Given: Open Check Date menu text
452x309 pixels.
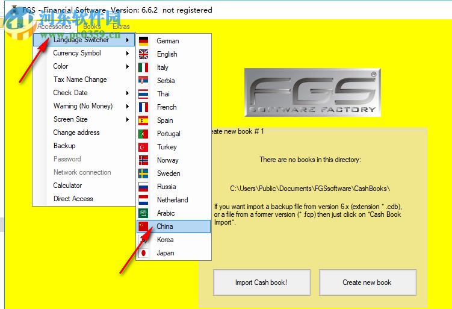Looking at the screenshot, I should click(x=70, y=93).
